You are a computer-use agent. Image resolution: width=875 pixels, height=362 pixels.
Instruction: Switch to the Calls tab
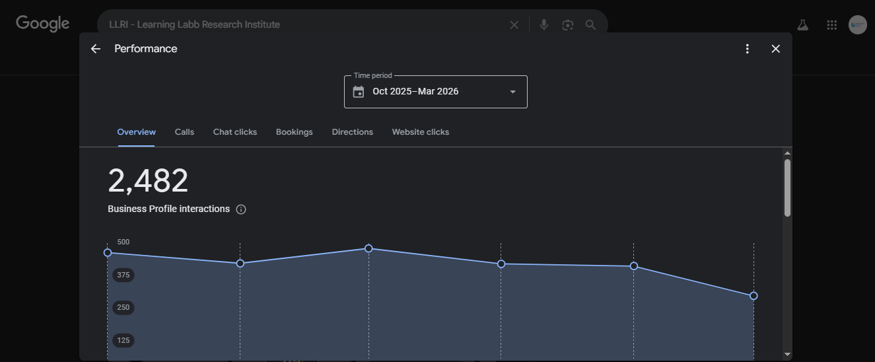tap(184, 132)
